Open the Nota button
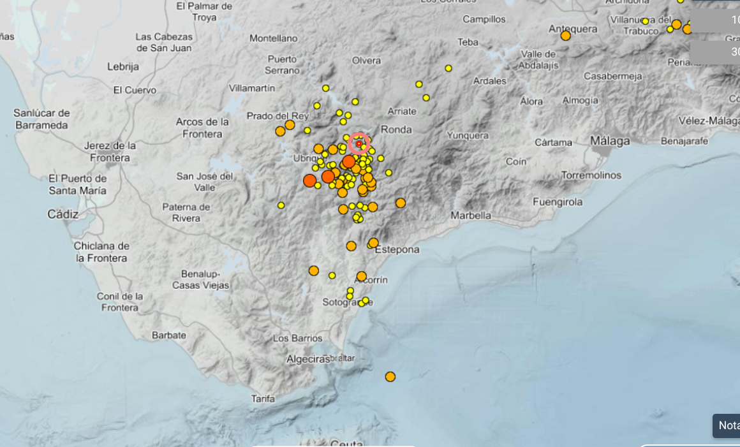 click(727, 425)
